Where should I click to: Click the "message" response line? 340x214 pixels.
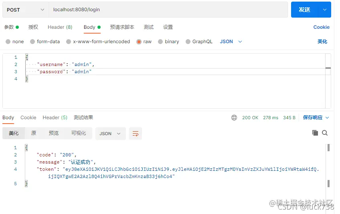66,162
